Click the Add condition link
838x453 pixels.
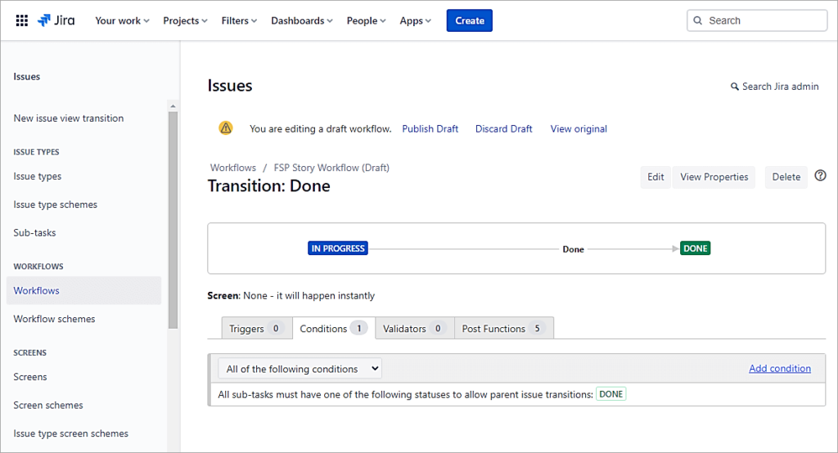pos(779,369)
